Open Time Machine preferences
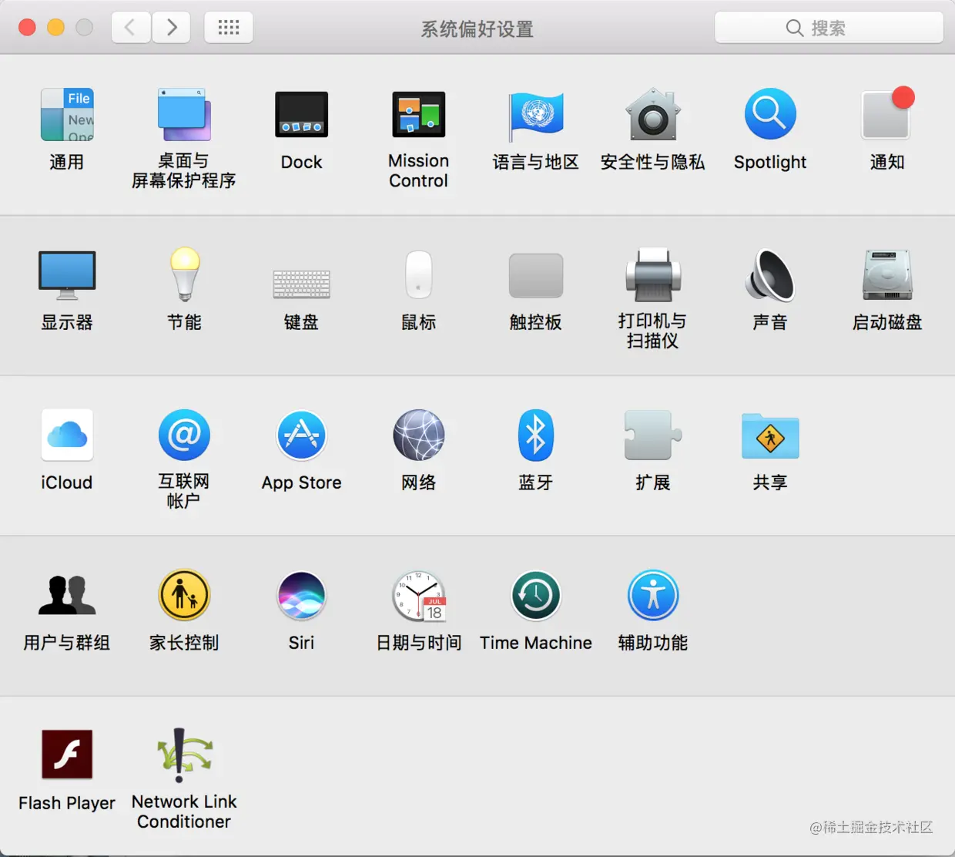The width and height of the screenshot is (955, 857). tap(536, 595)
